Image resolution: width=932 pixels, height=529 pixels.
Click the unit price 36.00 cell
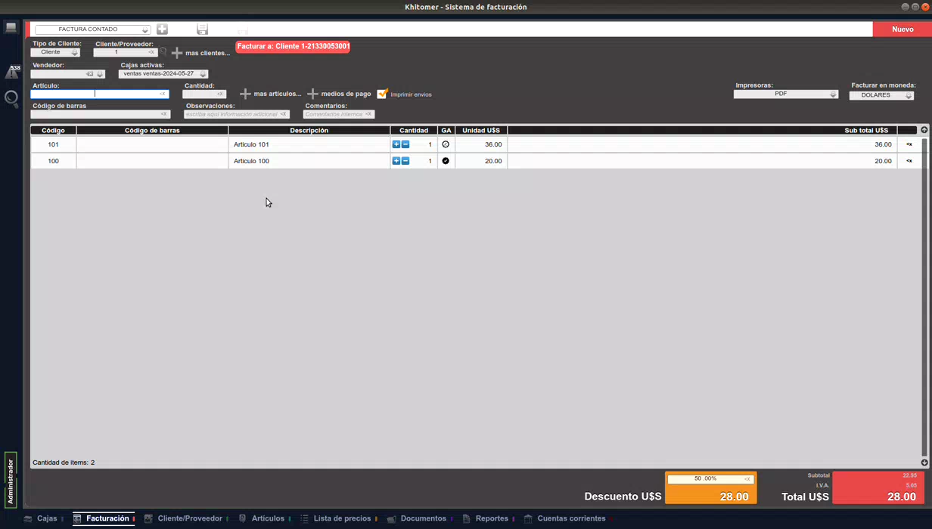[481, 144]
